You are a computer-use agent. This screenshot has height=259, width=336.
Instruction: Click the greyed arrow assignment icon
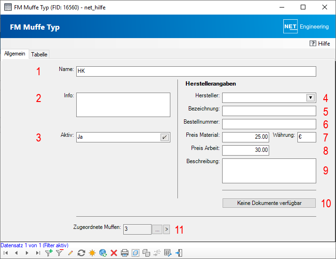pos(157,253)
